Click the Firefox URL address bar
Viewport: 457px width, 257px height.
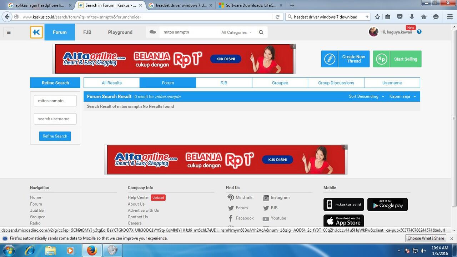(146, 17)
